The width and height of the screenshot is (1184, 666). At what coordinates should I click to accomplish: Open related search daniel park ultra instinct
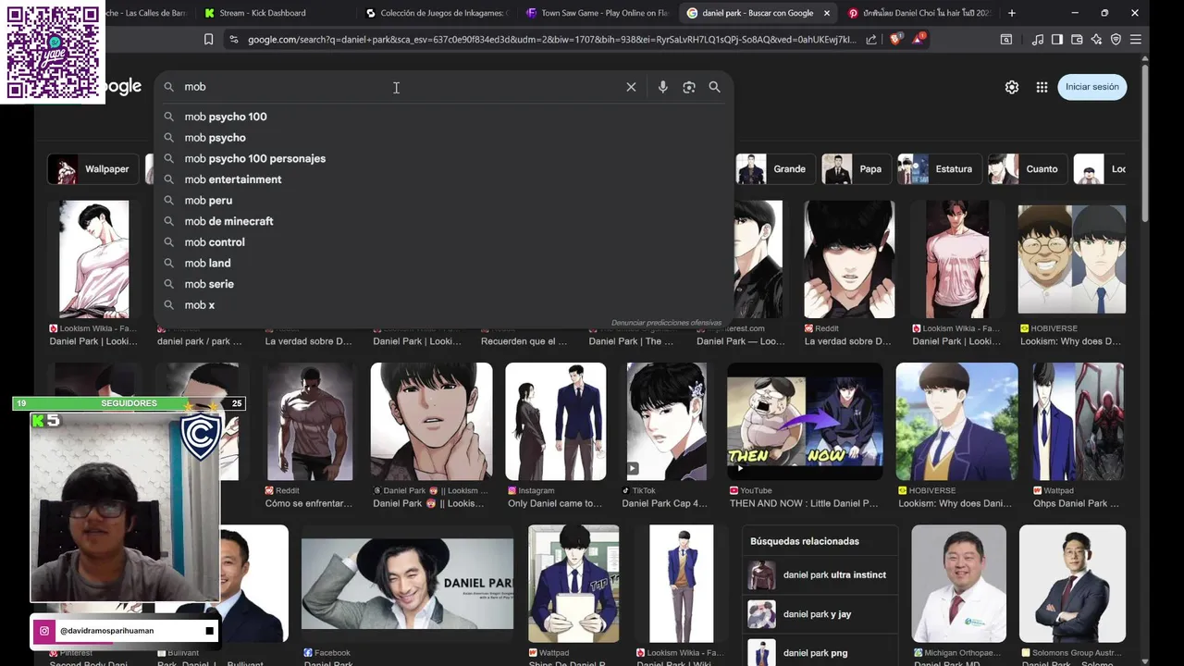click(x=819, y=575)
